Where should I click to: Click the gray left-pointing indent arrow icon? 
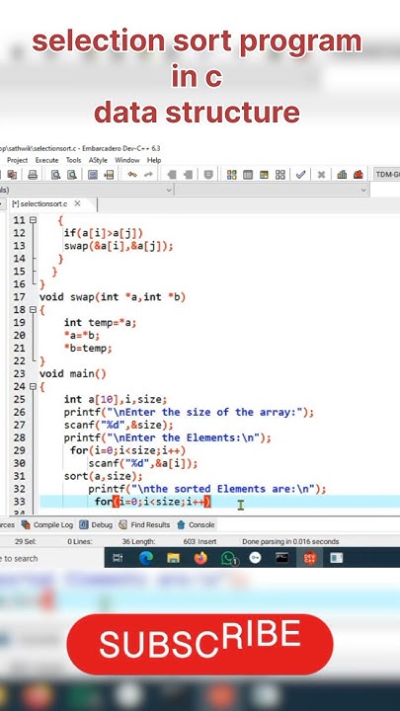[x=172, y=175]
